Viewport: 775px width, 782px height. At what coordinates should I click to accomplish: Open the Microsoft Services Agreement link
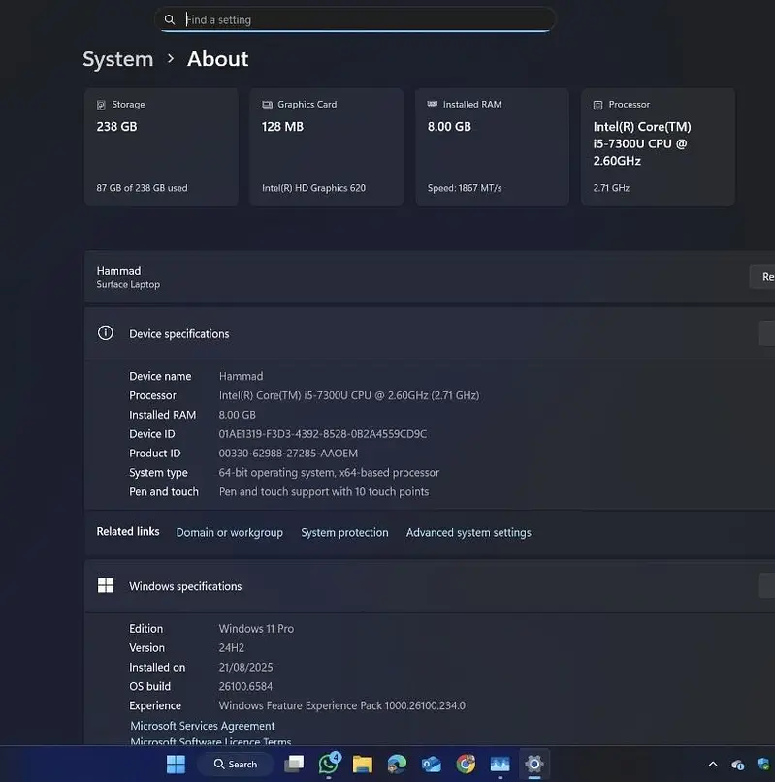[x=203, y=726]
